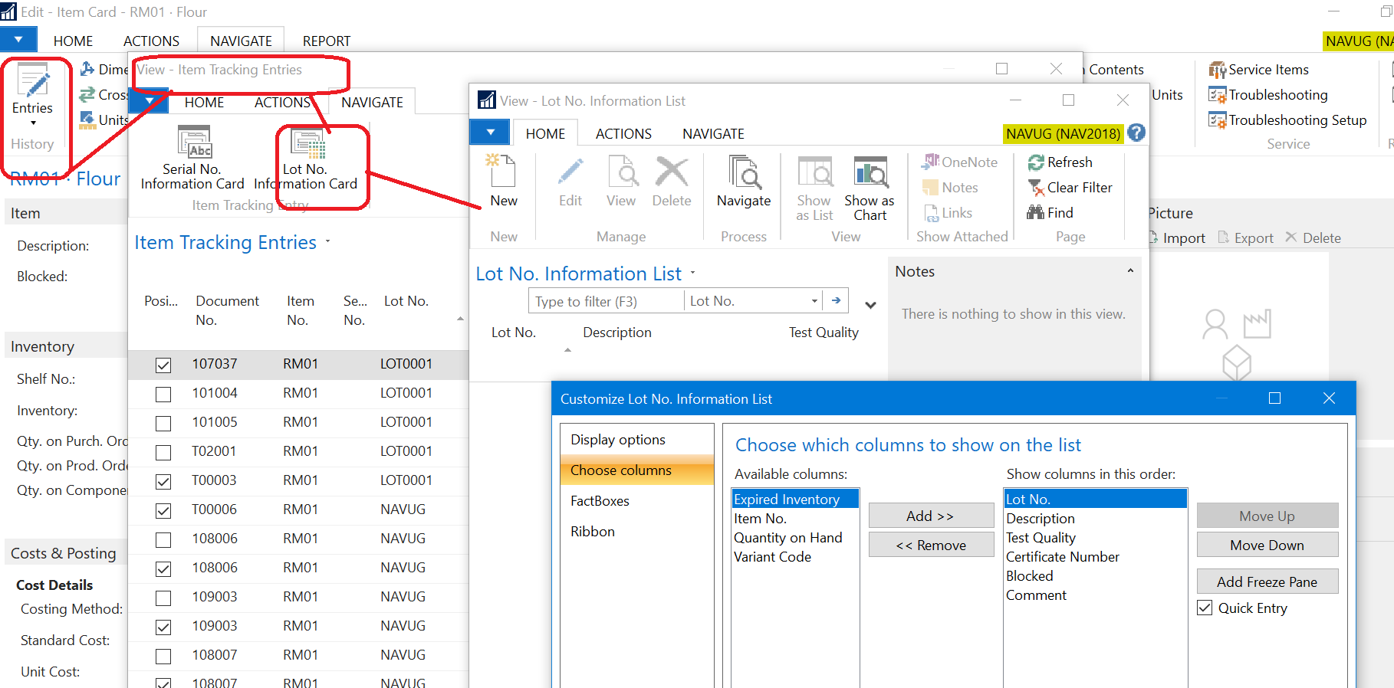Click Show as List icon
Screen dimensions: 1394x688
(814, 188)
